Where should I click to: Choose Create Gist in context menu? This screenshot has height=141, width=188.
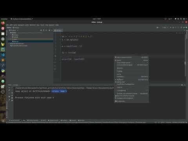click(x=131, y=101)
